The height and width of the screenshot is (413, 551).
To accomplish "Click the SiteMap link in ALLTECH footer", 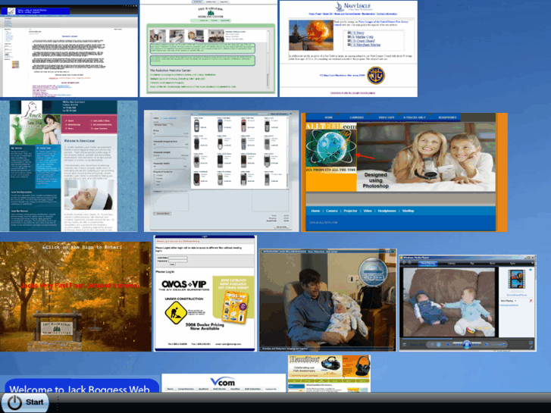I will pyautogui.click(x=408, y=211).
